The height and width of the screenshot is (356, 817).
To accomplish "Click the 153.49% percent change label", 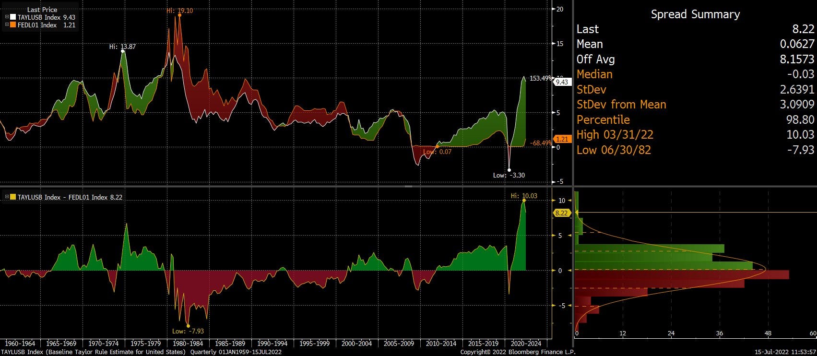I will [x=540, y=78].
